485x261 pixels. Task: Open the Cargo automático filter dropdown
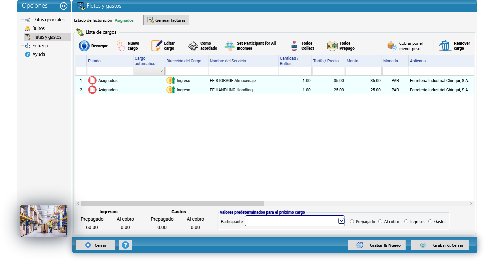[x=149, y=71]
